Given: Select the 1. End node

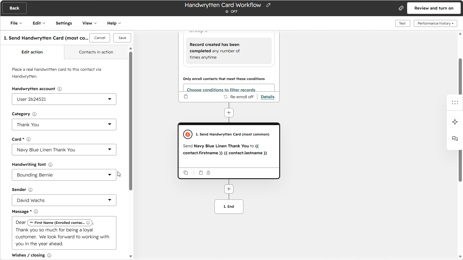Looking at the screenshot, I should coord(229,207).
